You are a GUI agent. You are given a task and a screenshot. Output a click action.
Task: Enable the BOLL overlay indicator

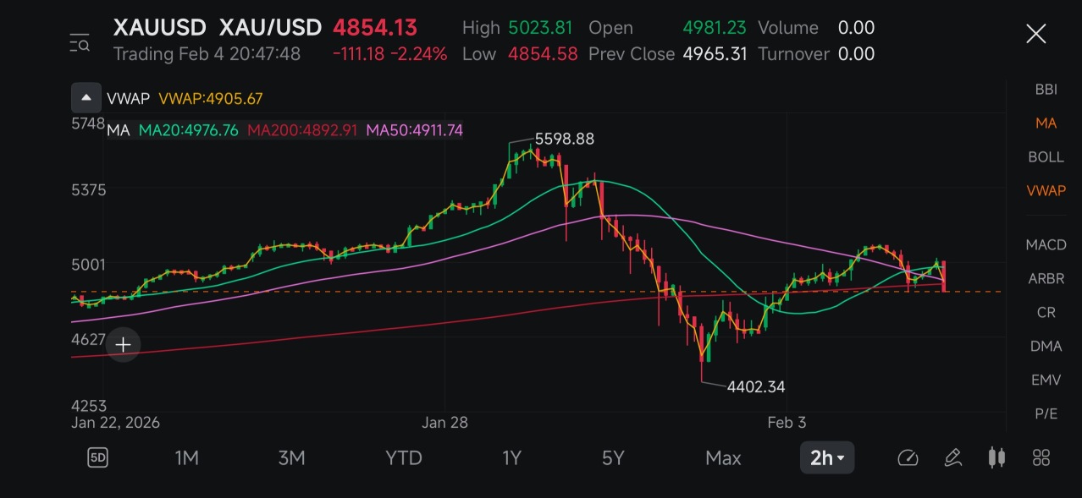point(1046,157)
